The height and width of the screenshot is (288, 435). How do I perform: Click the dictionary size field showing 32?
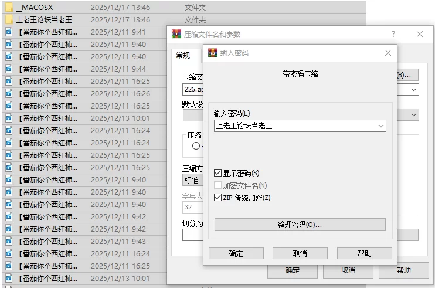[193, 207]
